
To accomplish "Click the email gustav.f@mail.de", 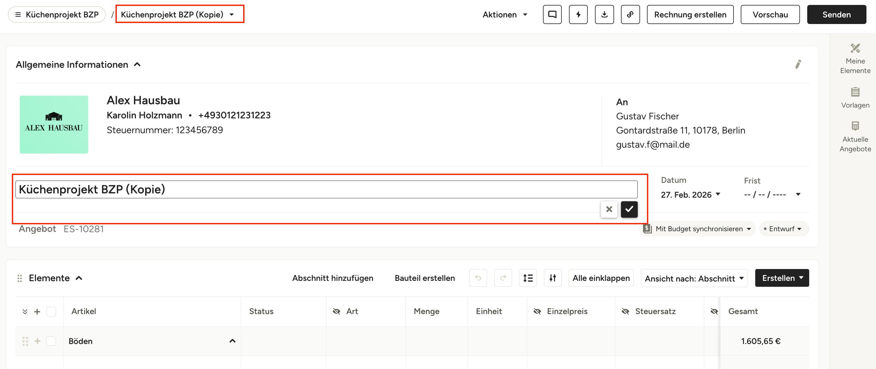I will 653,144.
